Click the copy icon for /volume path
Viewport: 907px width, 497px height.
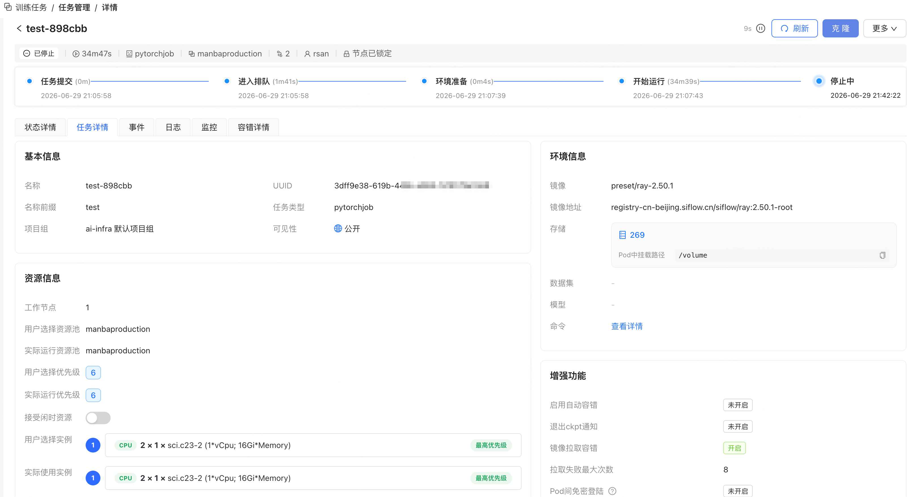882,255
